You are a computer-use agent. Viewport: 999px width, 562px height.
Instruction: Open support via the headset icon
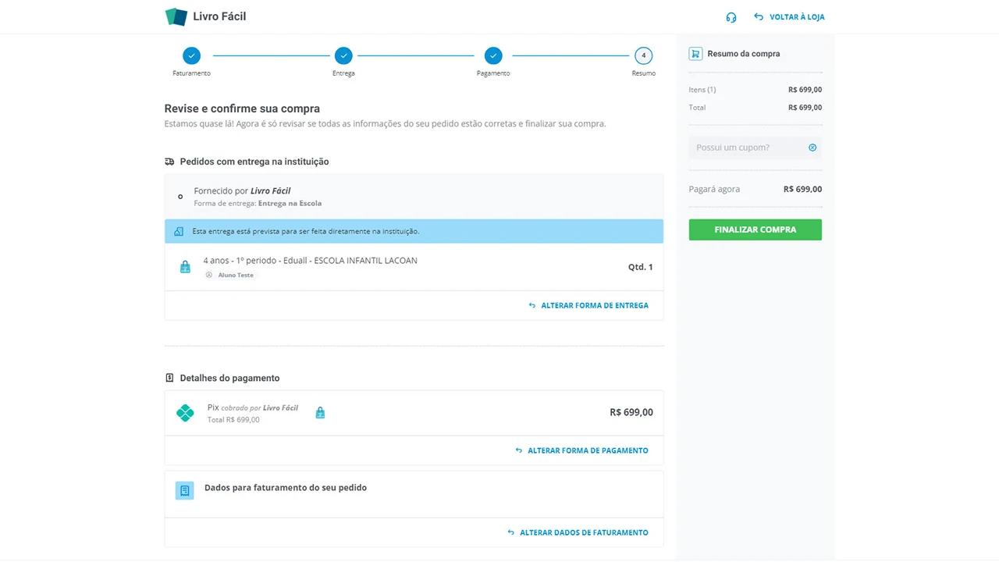(731, 17)
